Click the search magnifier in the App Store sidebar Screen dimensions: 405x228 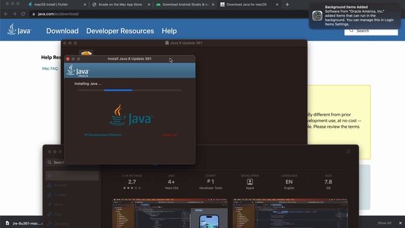click(x=49, y=162)
